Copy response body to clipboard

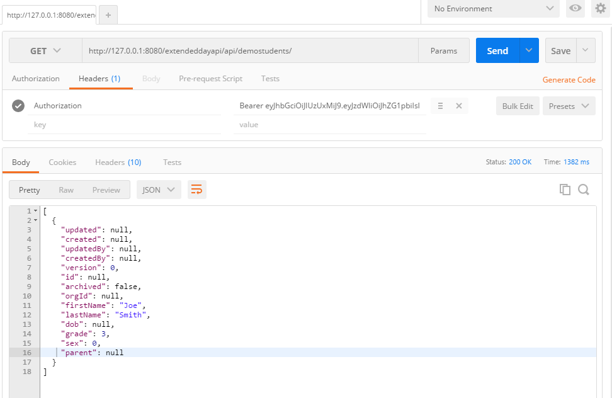565,190
